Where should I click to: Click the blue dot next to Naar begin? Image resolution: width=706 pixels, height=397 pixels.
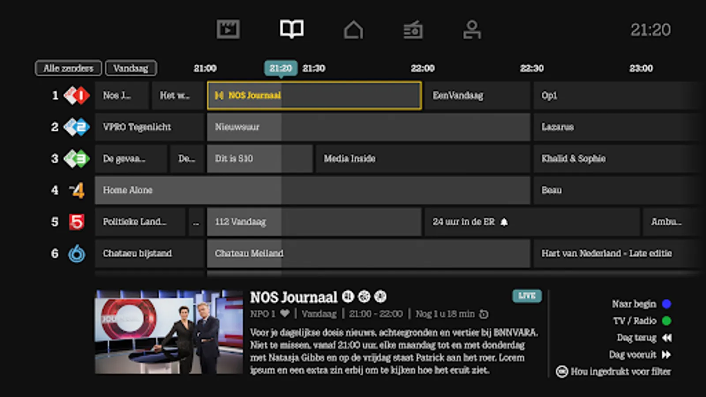click(x=667, y=304)
